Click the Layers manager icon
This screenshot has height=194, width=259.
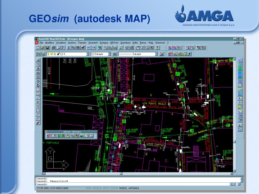43,54
